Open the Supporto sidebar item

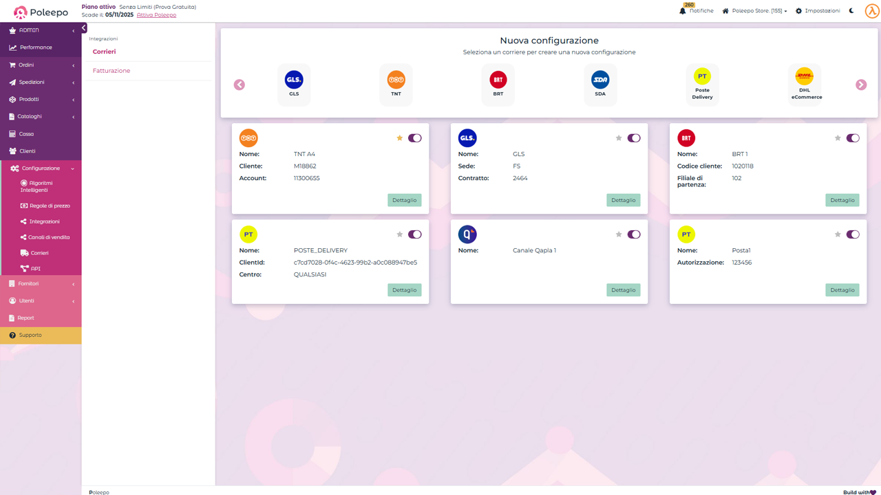pyautogui.click(x=41, y=335)
